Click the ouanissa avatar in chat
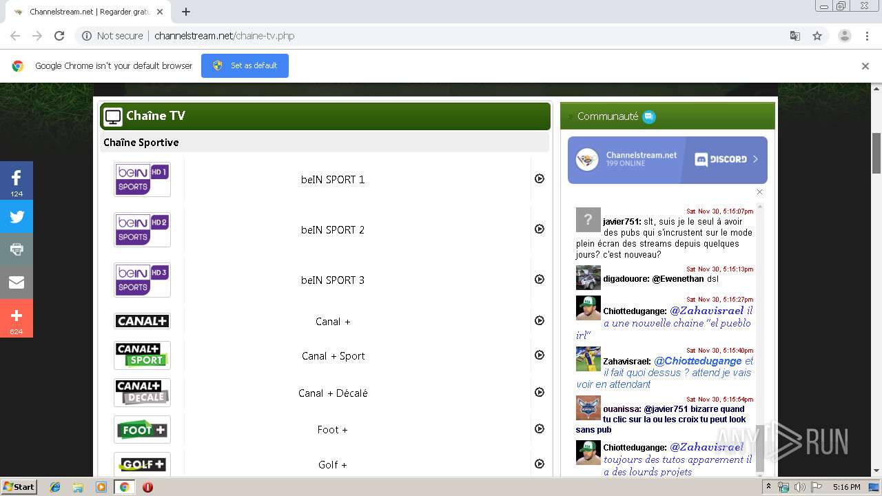 point(588,408)
